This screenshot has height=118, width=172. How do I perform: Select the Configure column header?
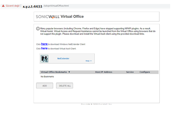pyautogui.click(x=145, y=72)
